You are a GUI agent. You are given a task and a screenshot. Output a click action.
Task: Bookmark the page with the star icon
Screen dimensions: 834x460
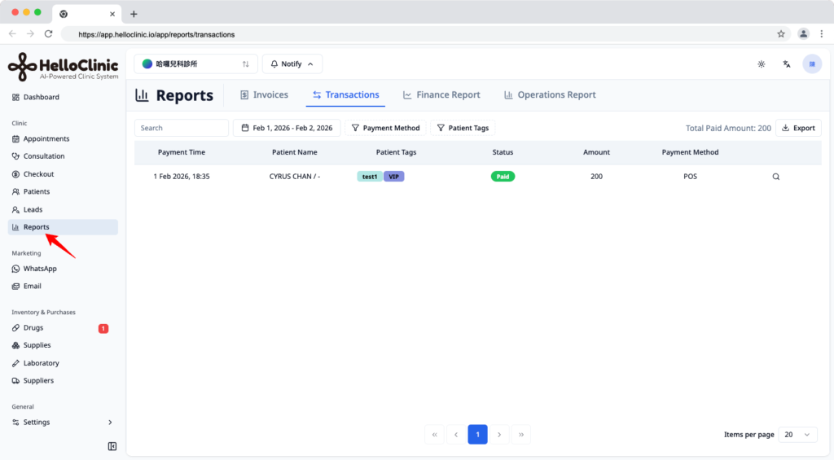coord(781,34)
